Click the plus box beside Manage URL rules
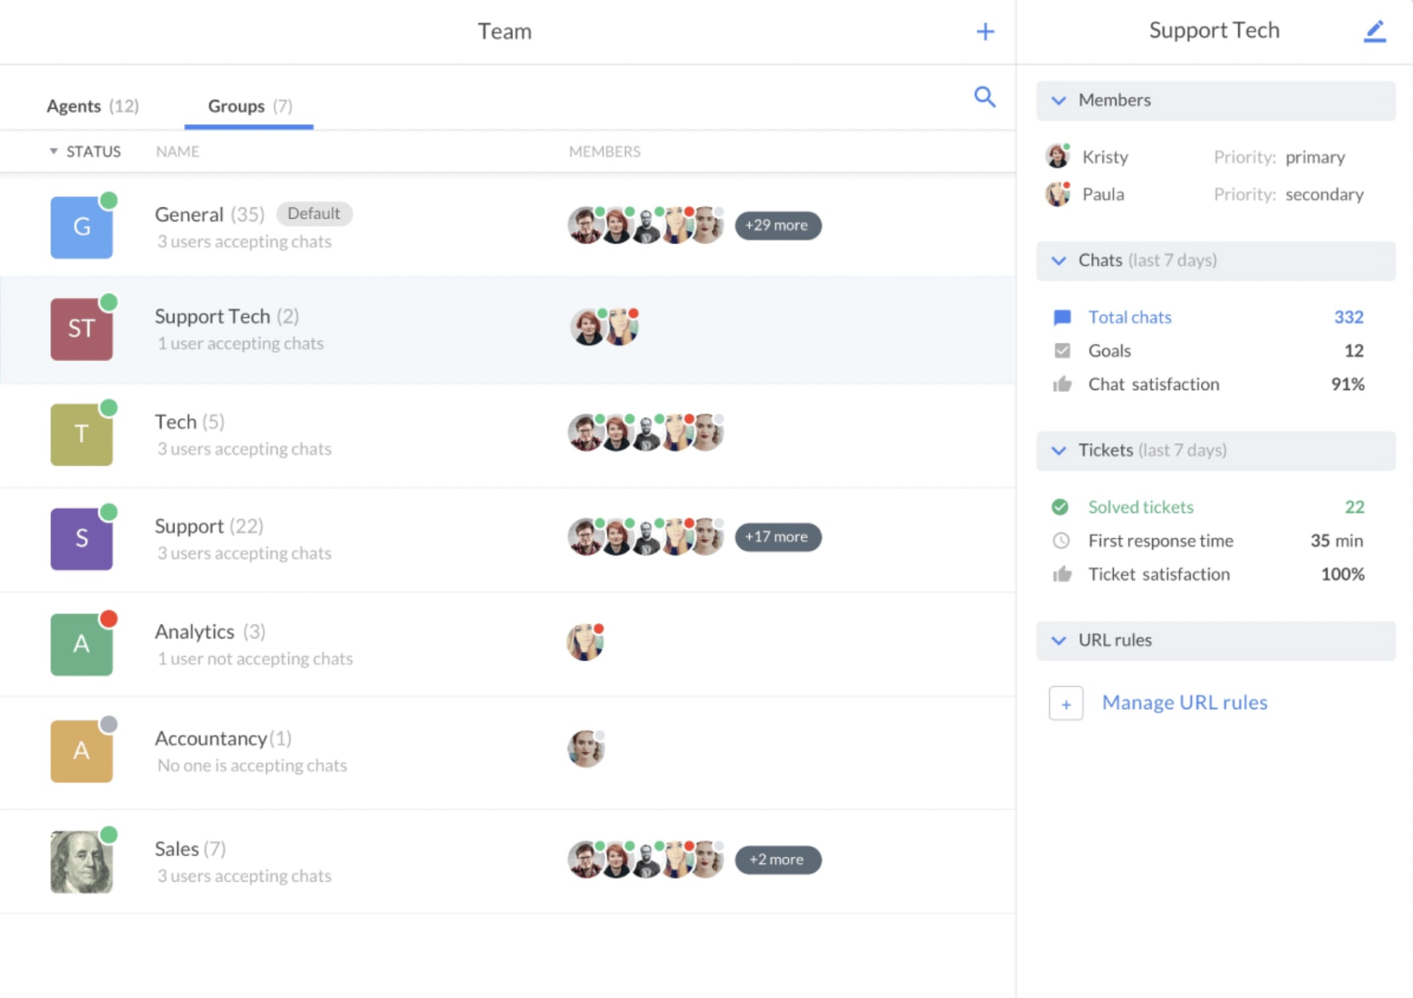1413x998 pixels. click(x=1066, y=704)
